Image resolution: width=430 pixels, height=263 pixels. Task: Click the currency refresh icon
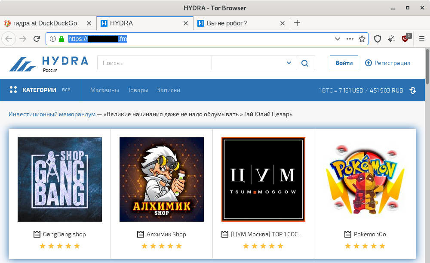[x=413, y=90]
